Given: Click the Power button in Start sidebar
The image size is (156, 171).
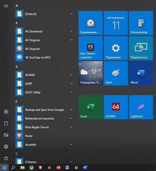Looking at the screenshot, I should (6, 158).
